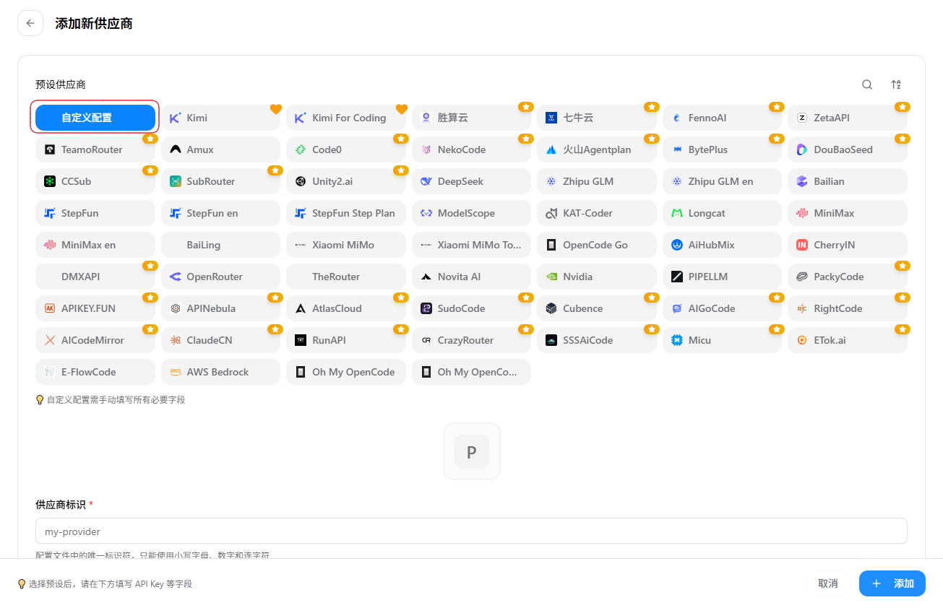The width and height of the screenshot is (943, 608).
Task: Select the Unity2.ai preset provider
Action: click(x=346, y=181)
